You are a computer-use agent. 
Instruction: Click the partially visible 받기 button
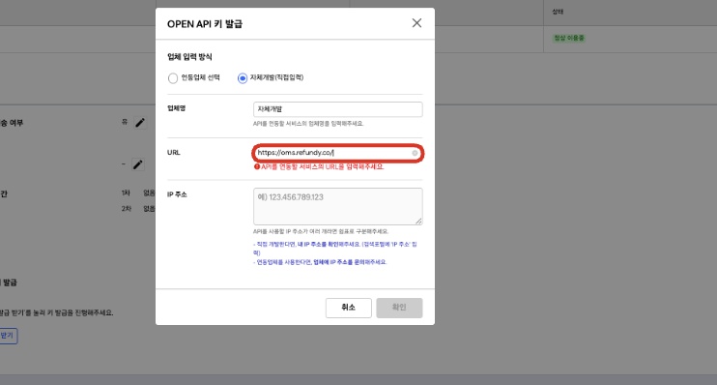(x=8, y=336)
